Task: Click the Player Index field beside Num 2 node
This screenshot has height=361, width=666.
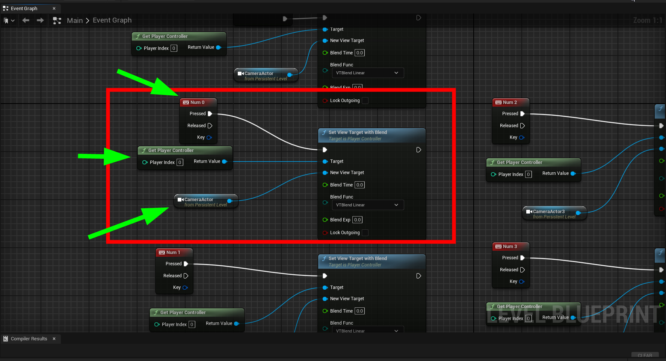Action: pos(528,174)
